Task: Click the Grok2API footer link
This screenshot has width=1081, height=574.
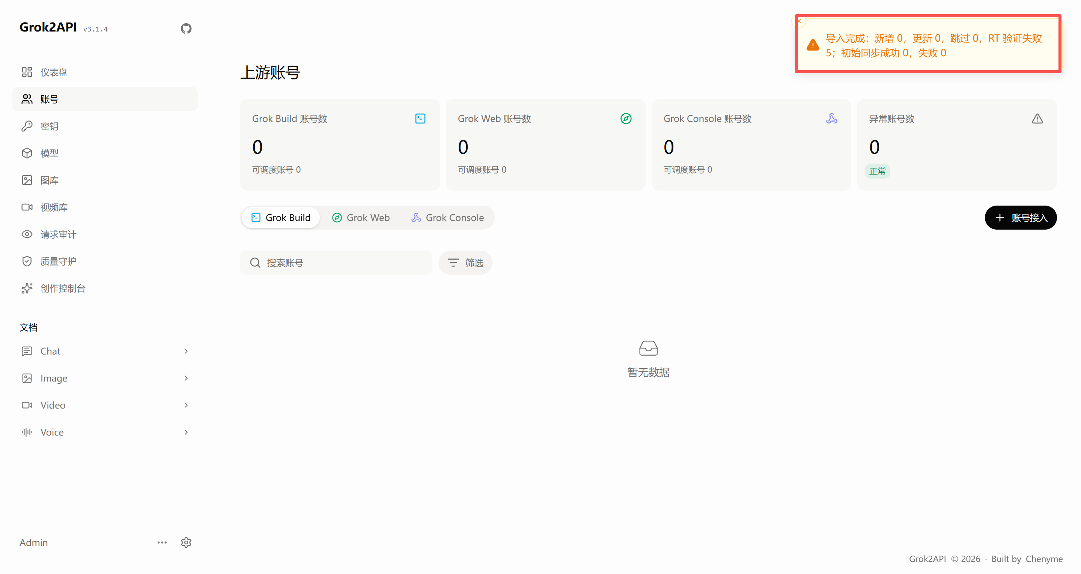Action: [x=927, y=559]
